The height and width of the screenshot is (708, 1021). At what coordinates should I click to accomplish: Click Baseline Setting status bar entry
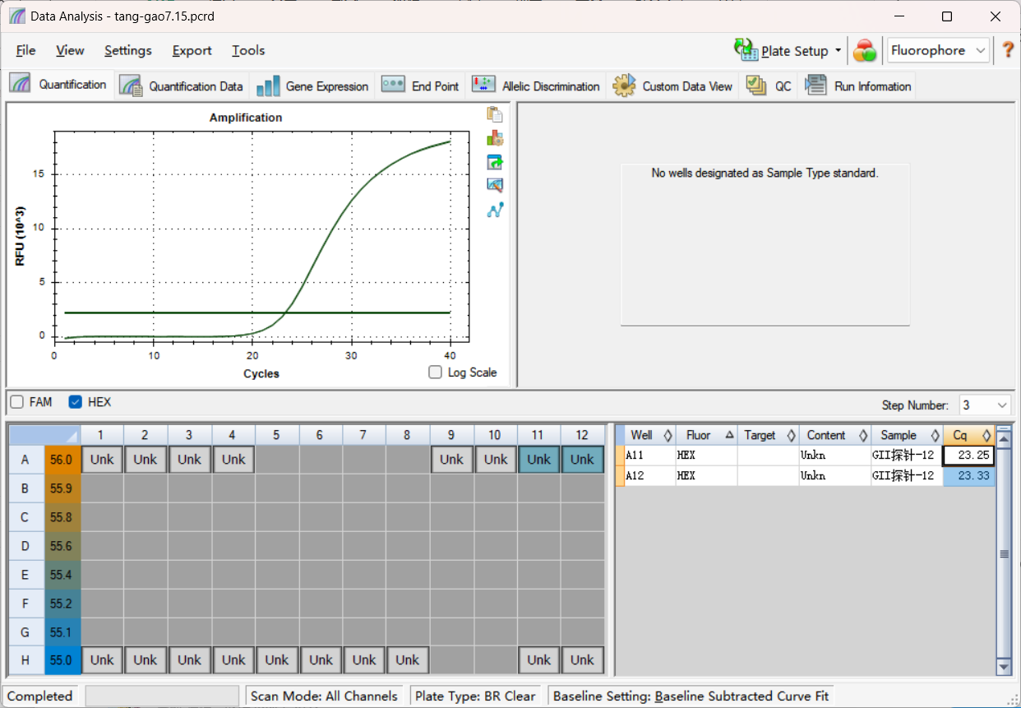(691, 696)
